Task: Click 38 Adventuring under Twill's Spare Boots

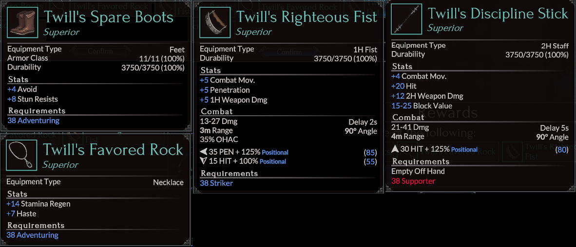Action: (33, 121)
